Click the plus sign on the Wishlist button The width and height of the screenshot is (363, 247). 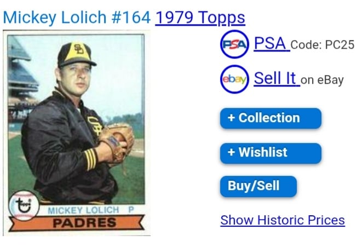click(x=231, y=152)
